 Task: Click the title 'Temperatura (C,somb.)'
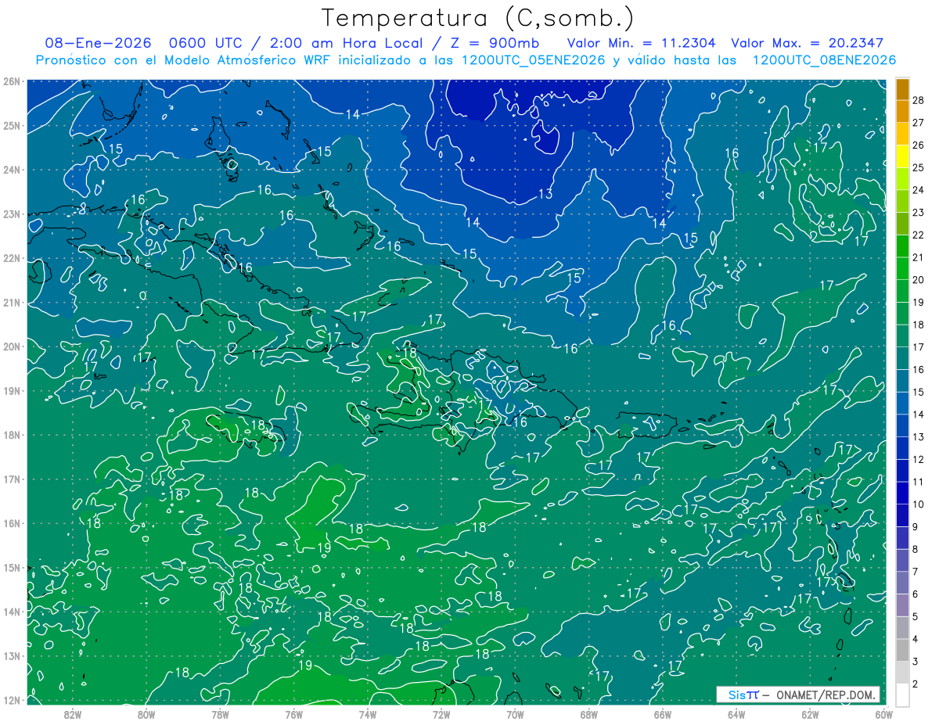point(478,18)
